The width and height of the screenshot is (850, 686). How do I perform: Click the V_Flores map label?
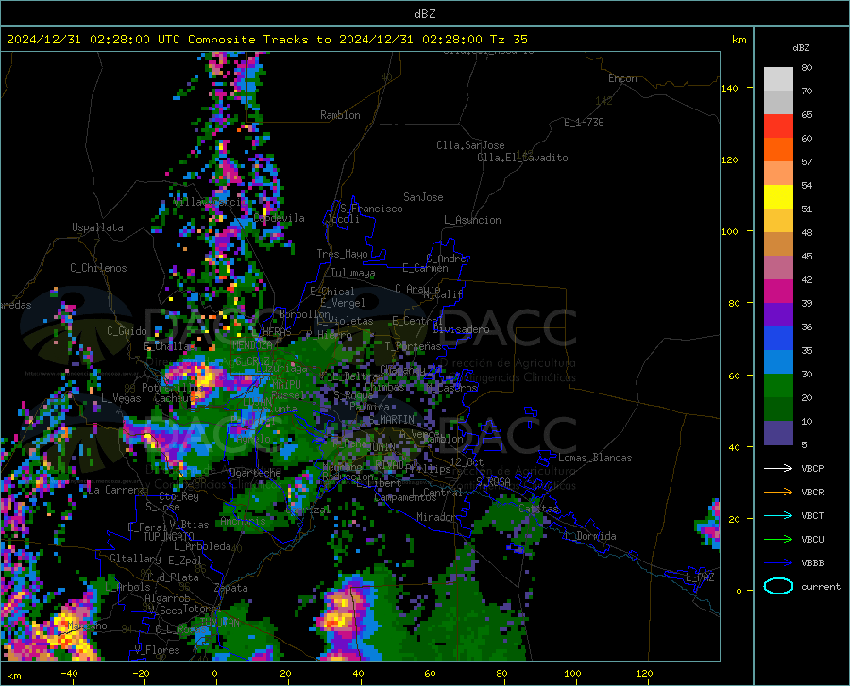pos(157,650)
